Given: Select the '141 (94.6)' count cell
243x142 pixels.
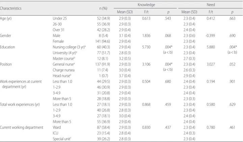Looking at the screenshot, I should click(103, 41).
